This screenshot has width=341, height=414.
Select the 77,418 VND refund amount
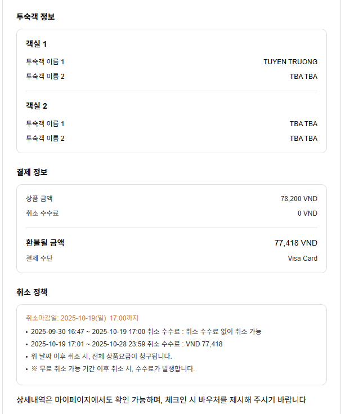point(295,243)
